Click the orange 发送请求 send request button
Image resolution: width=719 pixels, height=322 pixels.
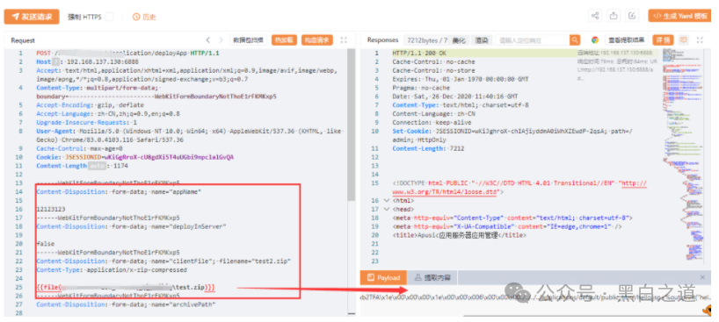click(x=32, y=17)
